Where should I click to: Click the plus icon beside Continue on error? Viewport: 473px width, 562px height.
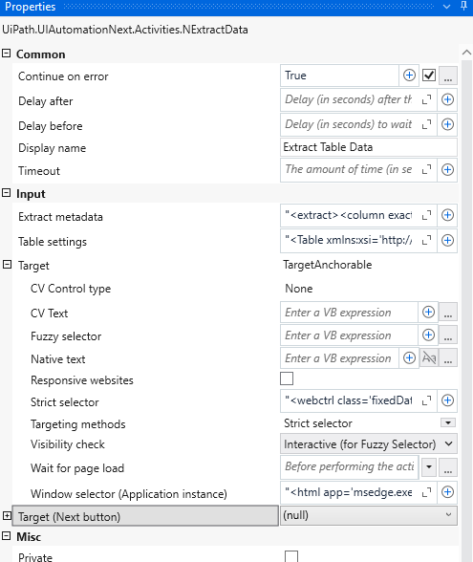coord(409,76)
